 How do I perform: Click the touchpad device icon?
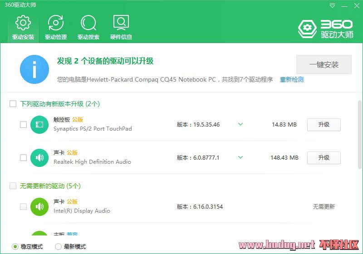tap(39, 125)
